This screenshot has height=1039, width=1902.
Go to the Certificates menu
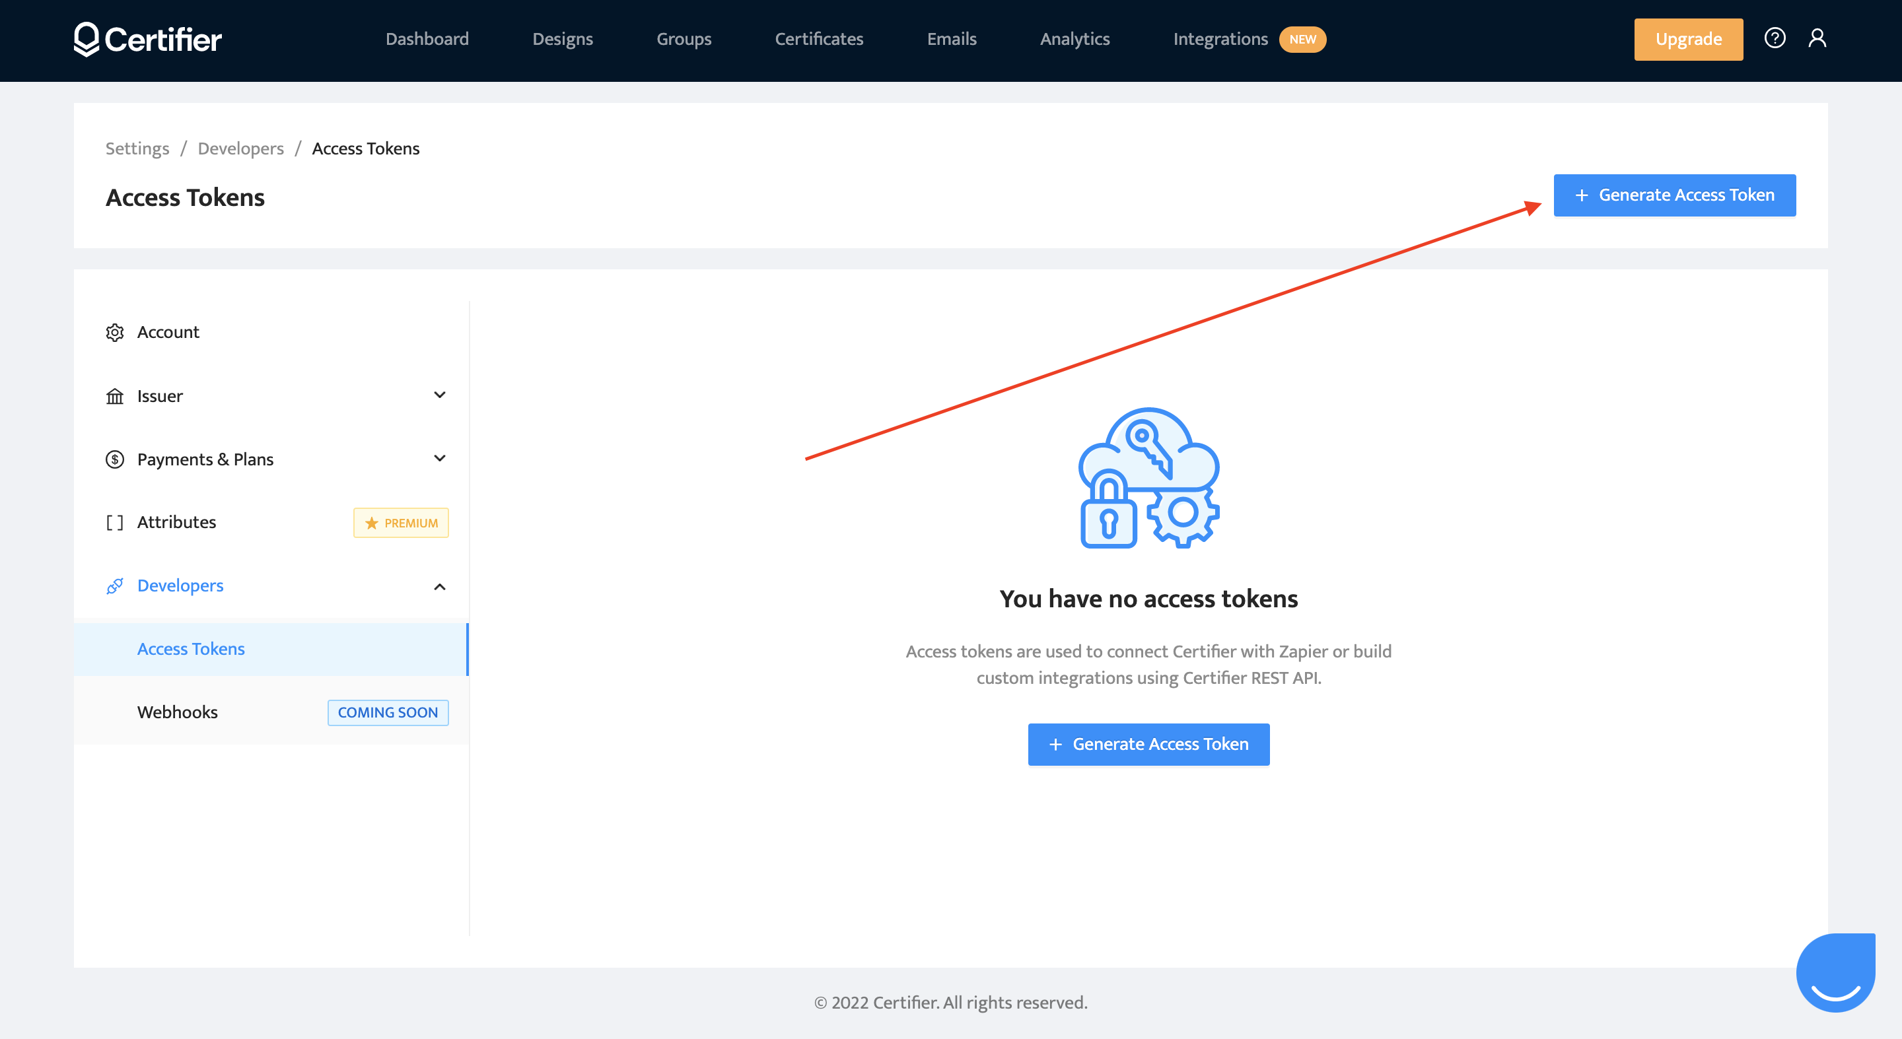pos(819,39)
